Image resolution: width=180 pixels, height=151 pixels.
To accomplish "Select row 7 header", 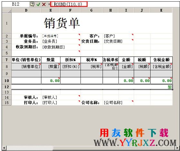I will pos(7,60).
